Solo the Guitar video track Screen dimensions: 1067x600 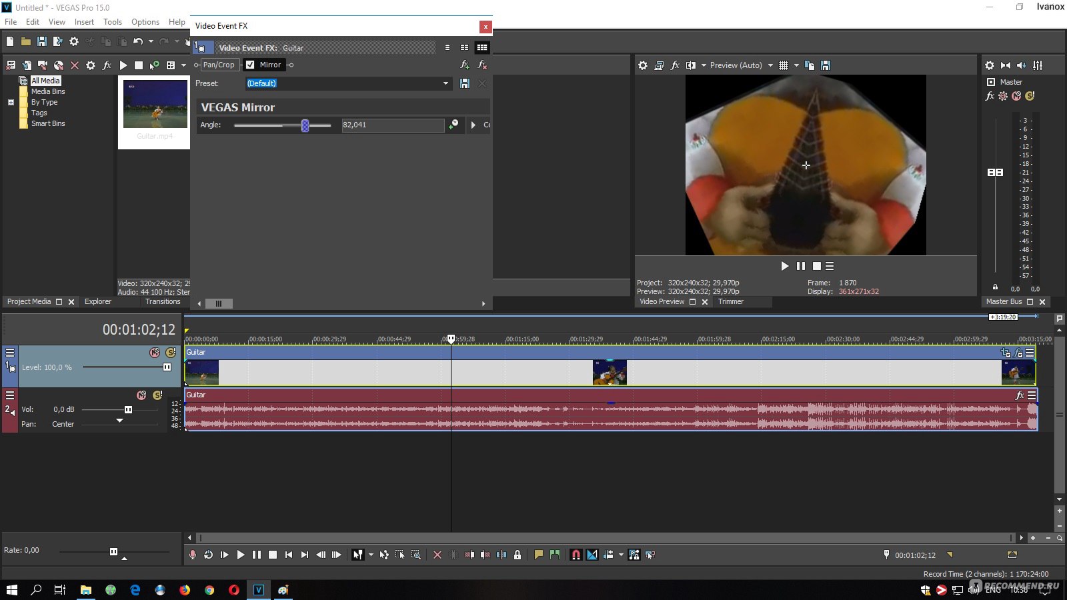(x=171, y=353)
